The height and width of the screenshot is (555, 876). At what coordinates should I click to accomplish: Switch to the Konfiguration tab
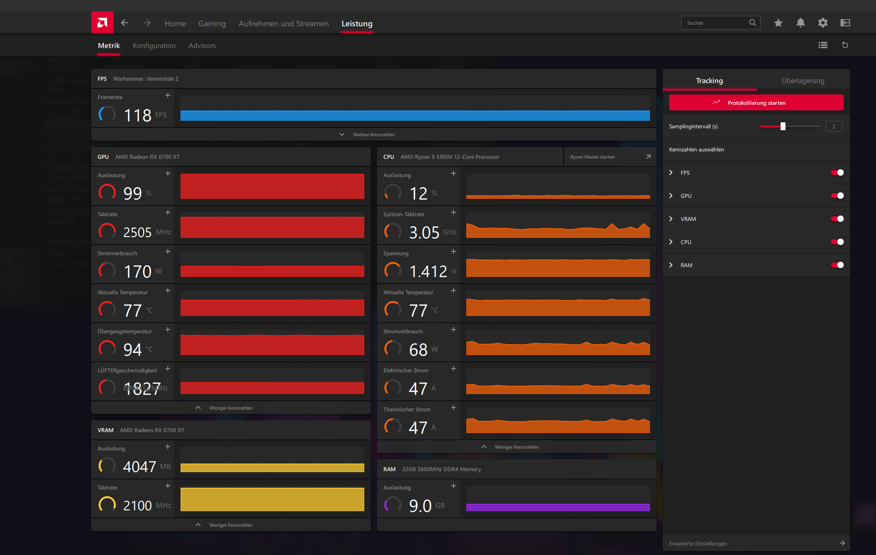pos(154,46)
